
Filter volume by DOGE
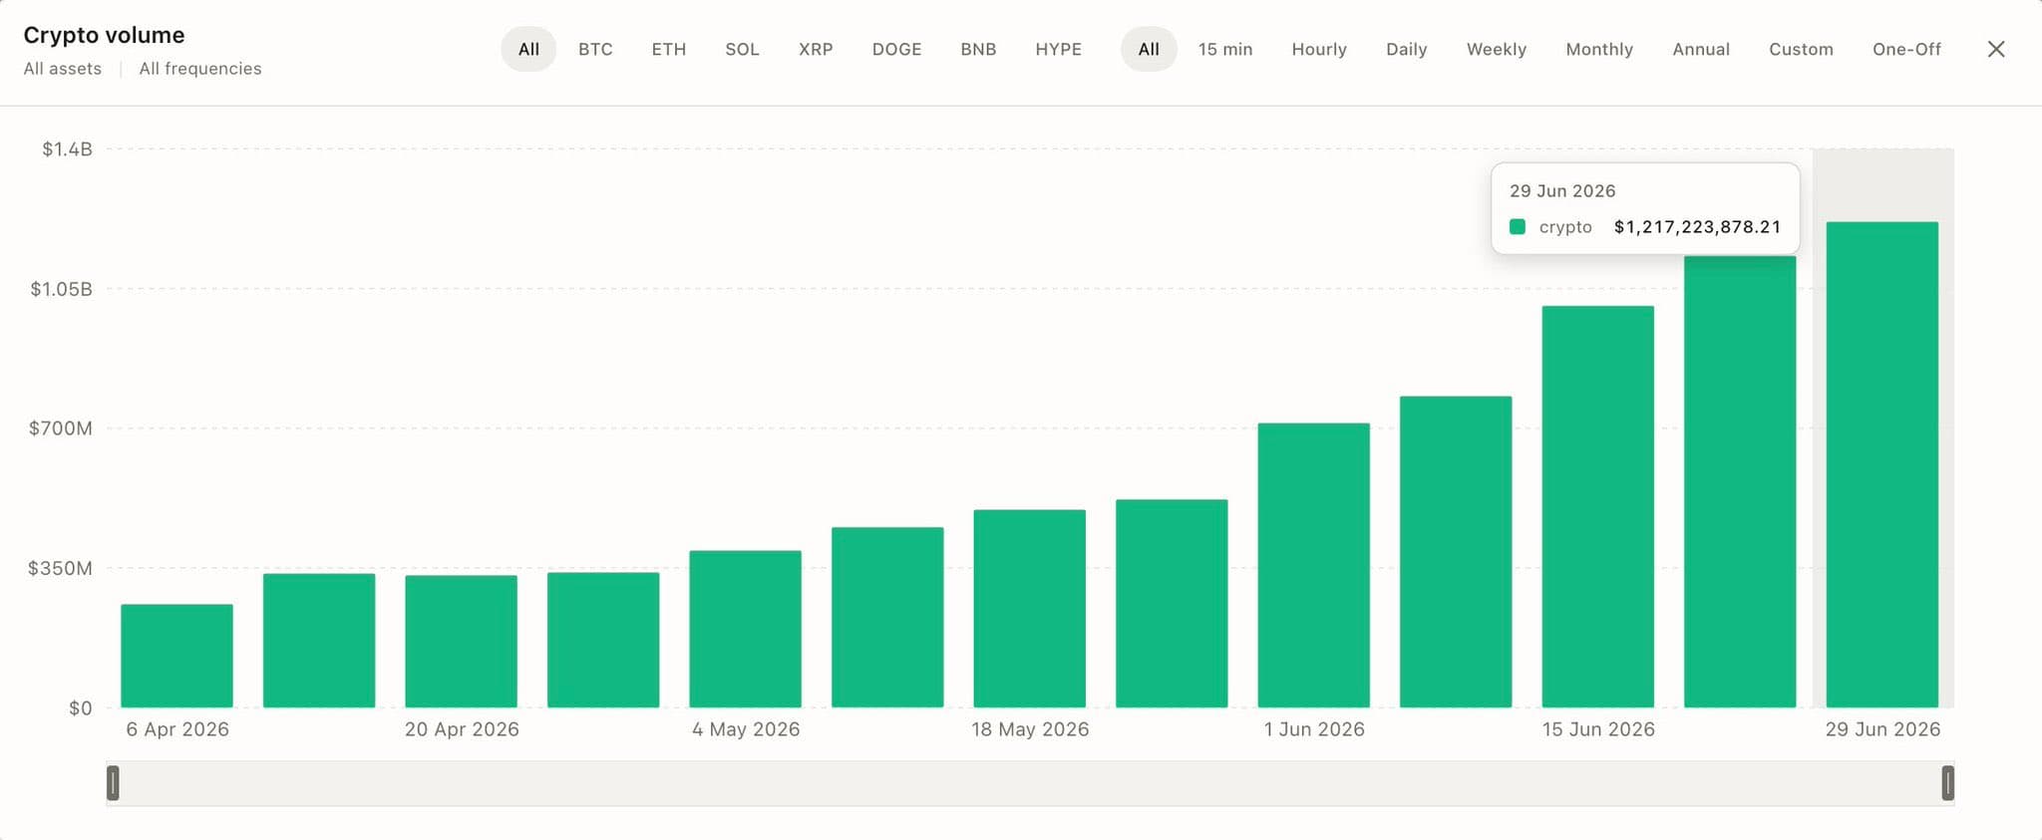click(x=896, y=49)
